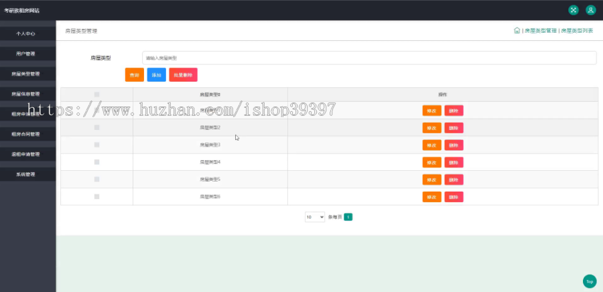
Task: Click 修改 for the 房屋类型1 row
Action: coord(432,111)
